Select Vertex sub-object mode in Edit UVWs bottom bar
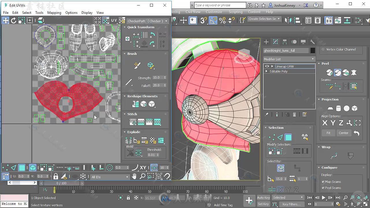The width and height of the screenshot is (370, 208). click(x=5, y=168)
